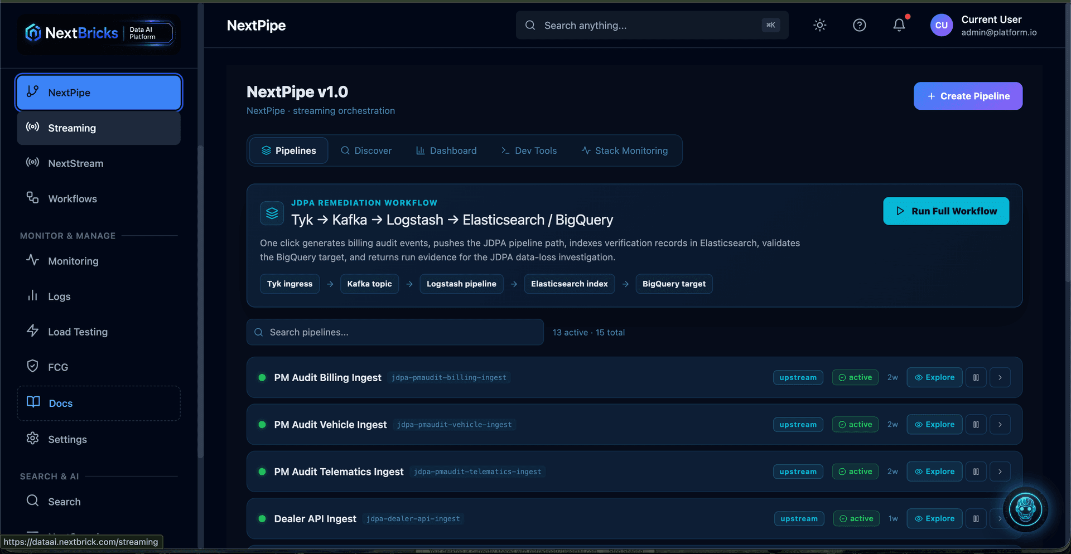Open Logs in sidebar
1071x554 pixels.
[99, 296]
